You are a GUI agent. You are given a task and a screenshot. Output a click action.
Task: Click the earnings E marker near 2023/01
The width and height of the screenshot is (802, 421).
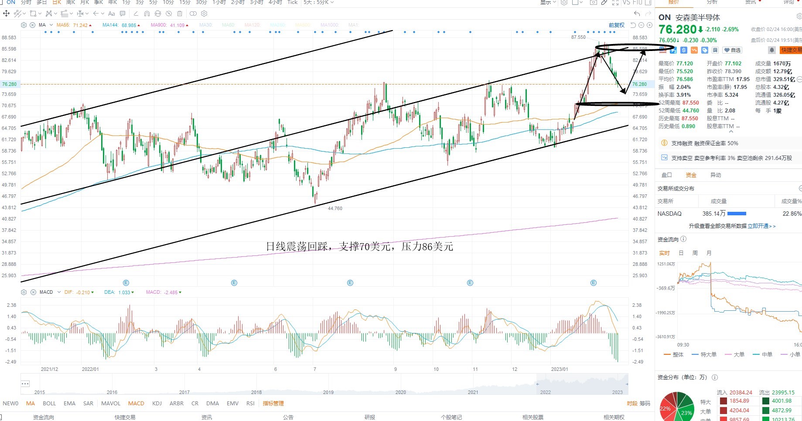(594, 283)
